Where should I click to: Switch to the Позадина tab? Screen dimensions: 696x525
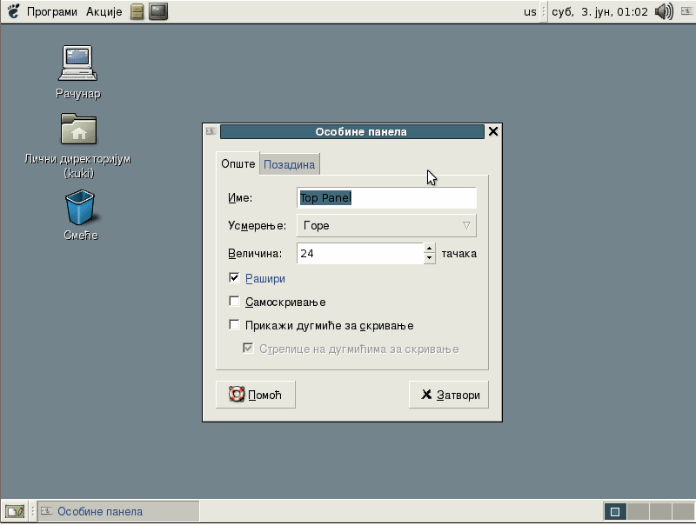(x=290, y=164)
